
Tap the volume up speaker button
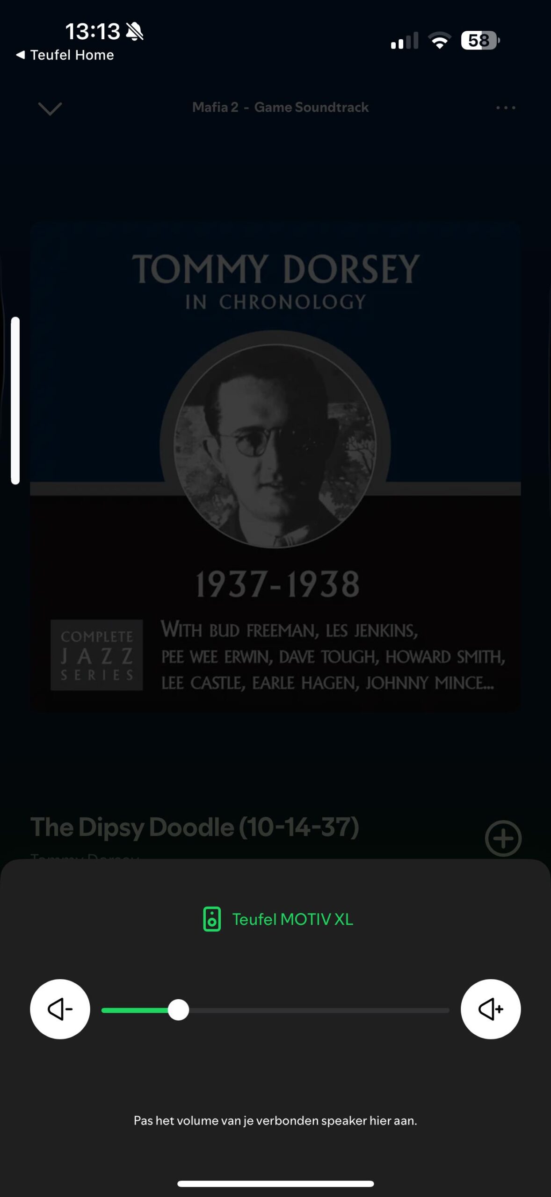(491, 1009)
